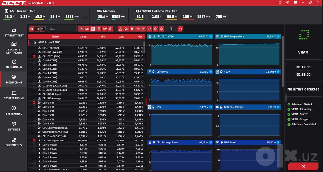Open the Stability Test section
The image size is (323, 172).
tap(14, 32)
